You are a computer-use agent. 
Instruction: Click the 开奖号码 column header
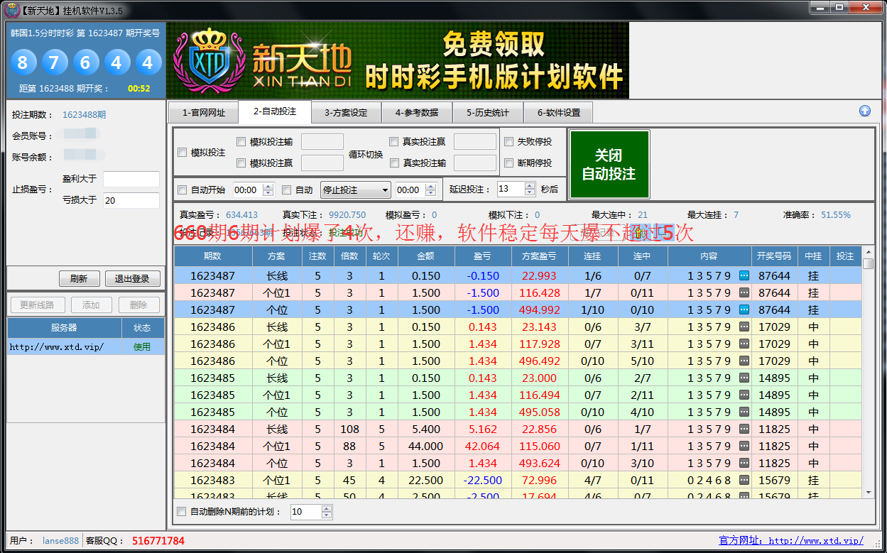[x=774, y=256]
